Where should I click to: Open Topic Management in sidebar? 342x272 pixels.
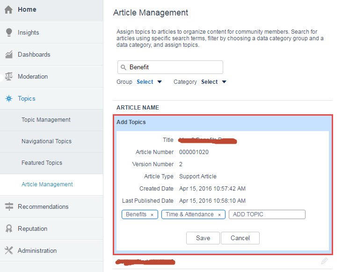point(46,120)
